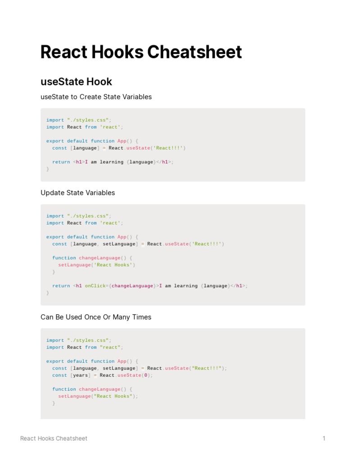The image size is (346, 461).
Task: Click the "const [years] = React.useState(0)" line
Action: point(102,375)
